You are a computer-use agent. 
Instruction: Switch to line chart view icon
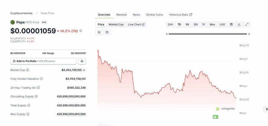point(99,32)
